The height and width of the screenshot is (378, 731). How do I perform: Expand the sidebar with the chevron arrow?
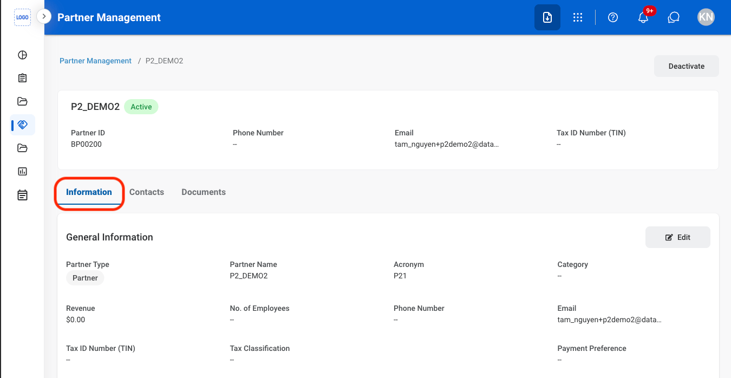(x=44, y=17)
